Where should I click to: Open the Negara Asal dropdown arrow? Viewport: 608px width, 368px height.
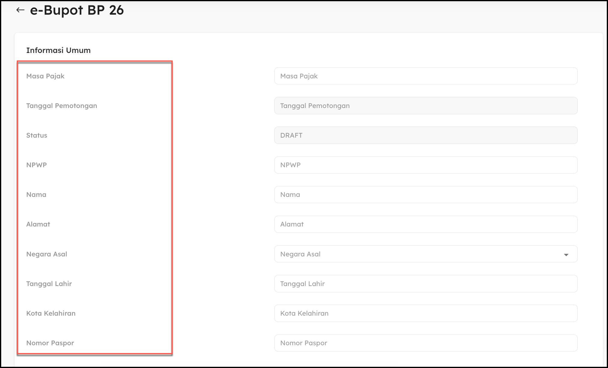click(x=566, y=255)
